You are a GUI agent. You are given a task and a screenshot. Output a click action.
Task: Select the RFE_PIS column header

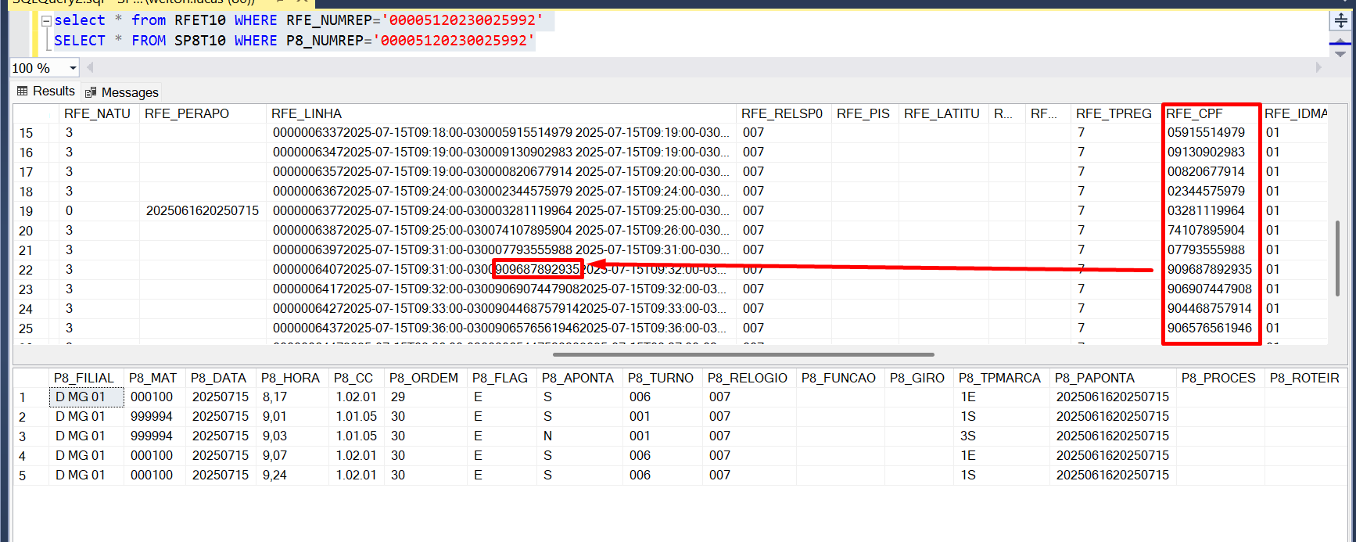coord(864,113)
